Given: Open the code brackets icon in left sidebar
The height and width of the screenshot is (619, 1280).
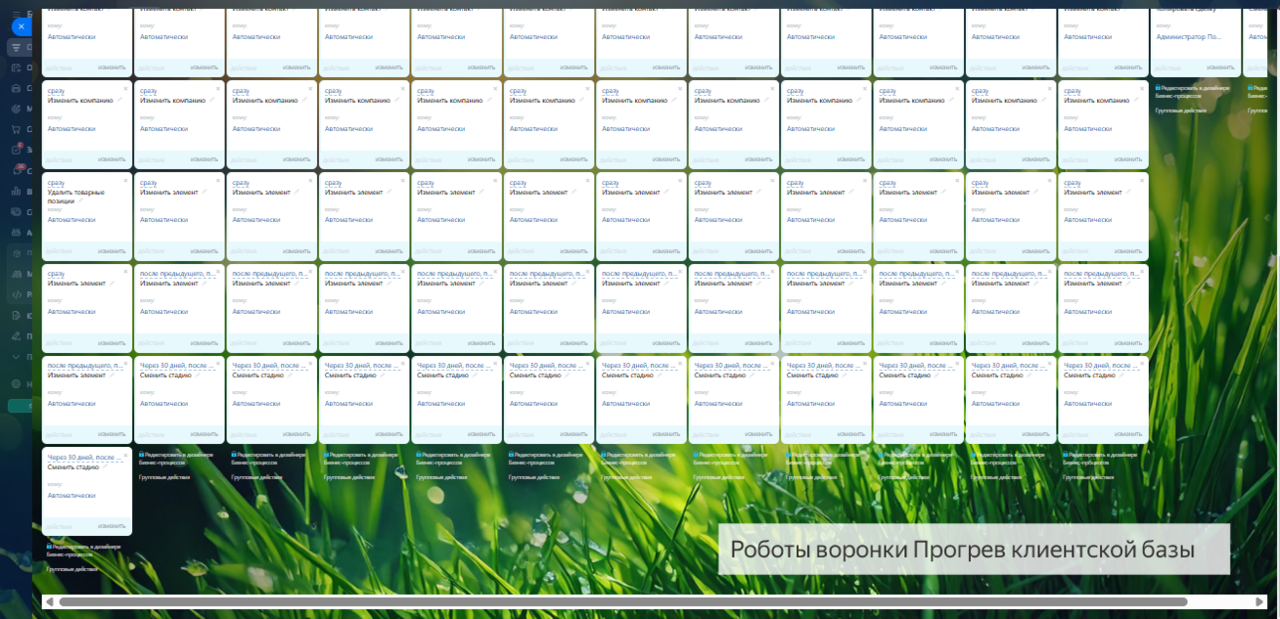Looking at the screenshot, I should pos(17,294).
